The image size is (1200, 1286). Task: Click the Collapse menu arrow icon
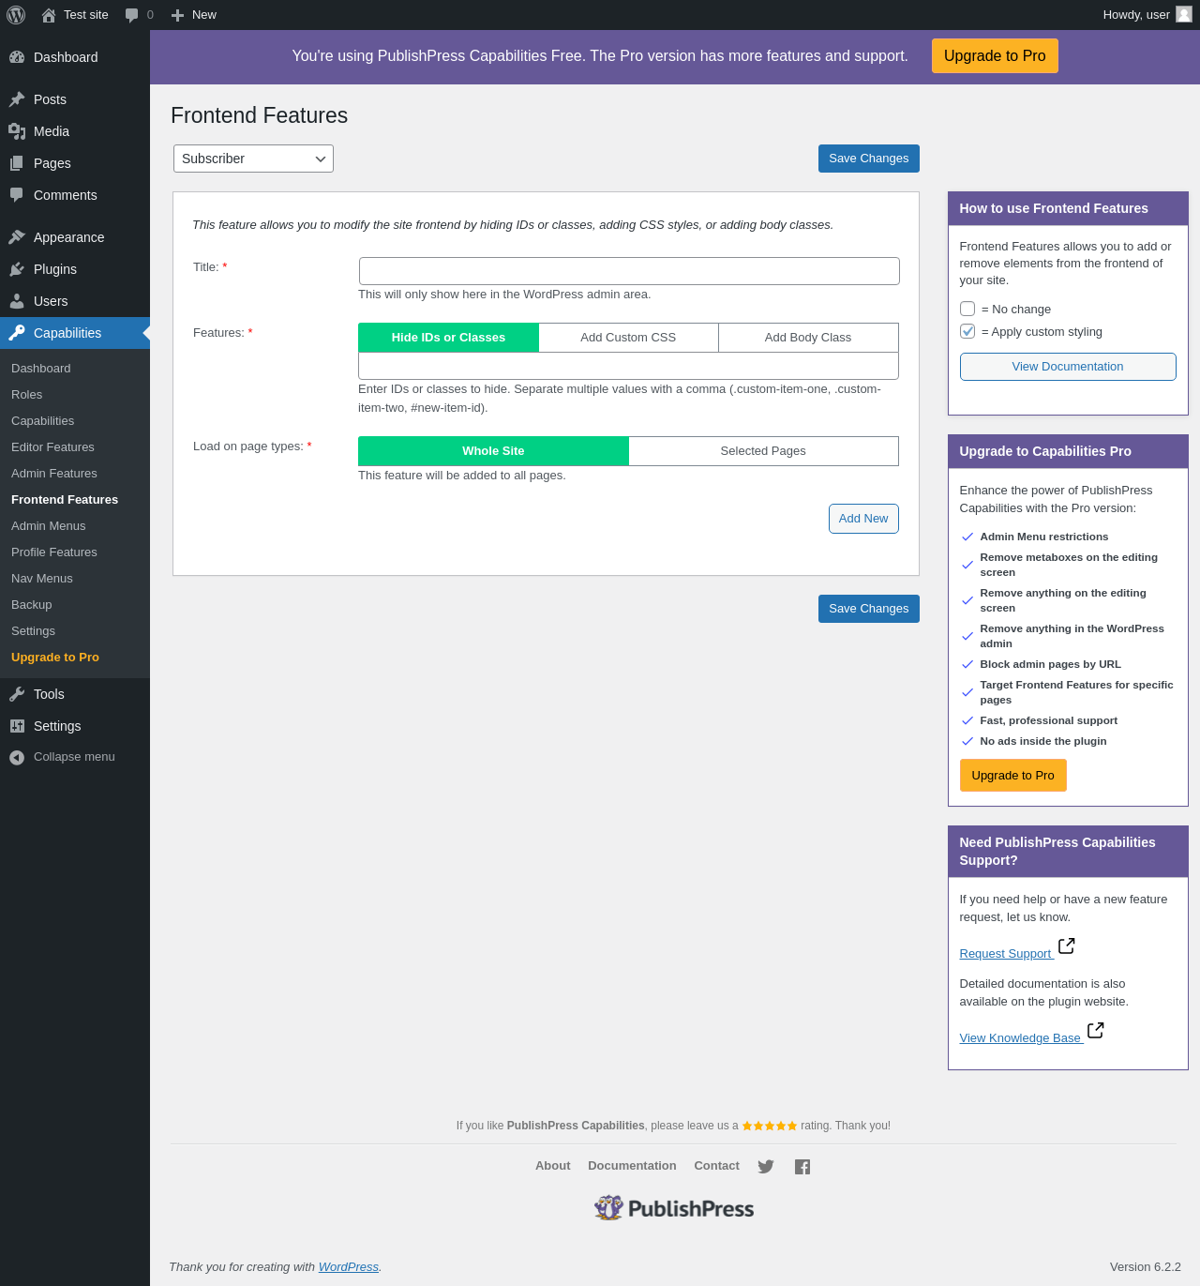(x=17, y=758)
